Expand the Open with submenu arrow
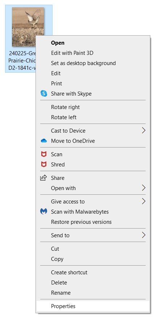The height and width of the screenshot is (323, 159). pos(143,188)
